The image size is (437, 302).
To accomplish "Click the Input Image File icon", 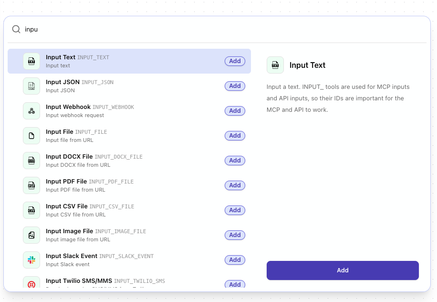I will click(31, 235).
